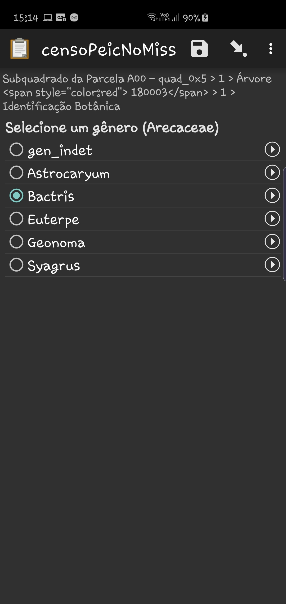
Task: Tap the Identificação Botânica breadcrumb path
Action: (x=61, y=106)
